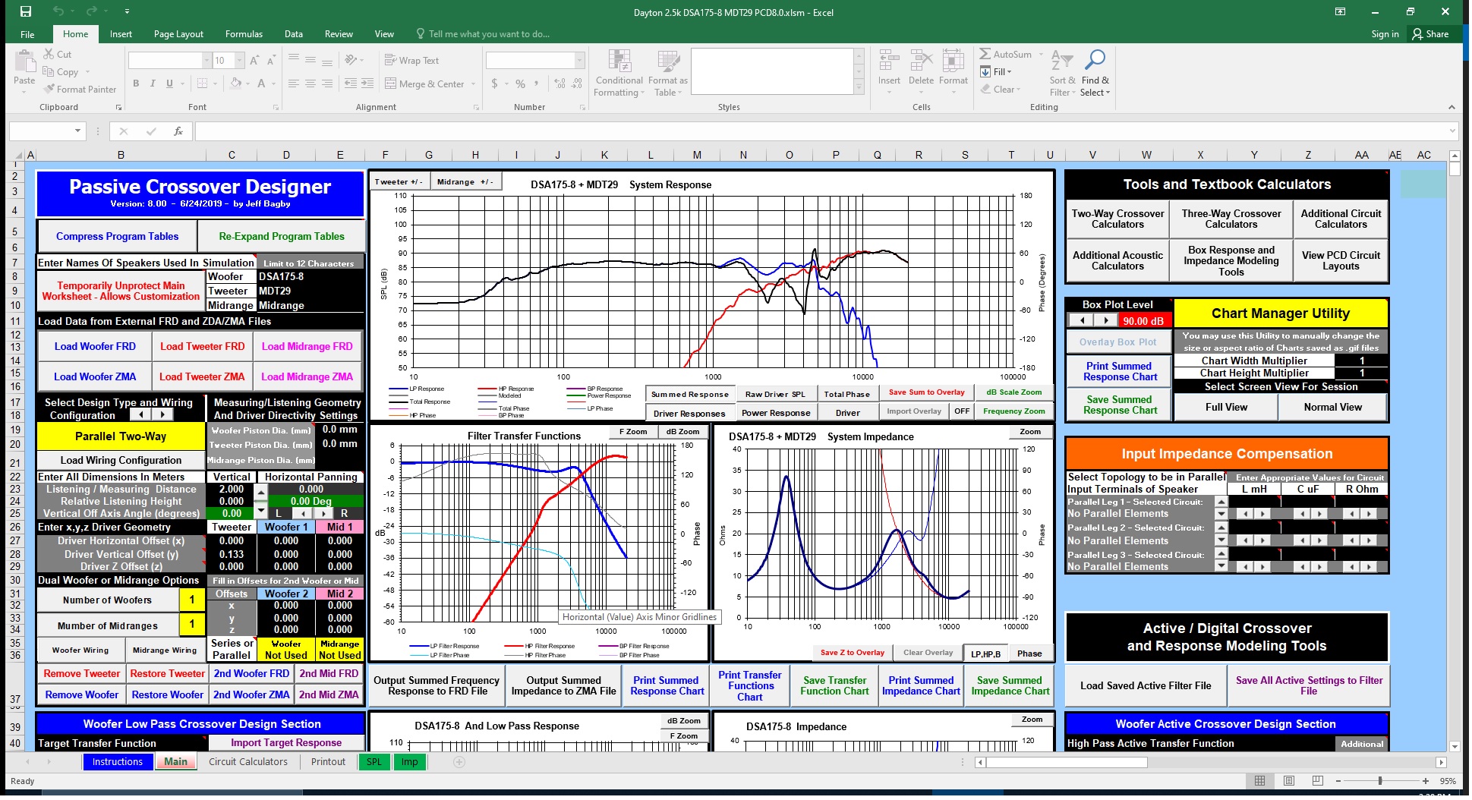Click the Tell me search box
This screenshot has width=1472, height=800.
pyautogui.click(x=482, y=34)
